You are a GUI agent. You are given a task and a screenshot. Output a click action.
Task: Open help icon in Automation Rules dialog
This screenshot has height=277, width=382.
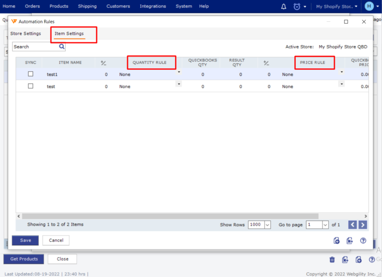coord(363,240)
